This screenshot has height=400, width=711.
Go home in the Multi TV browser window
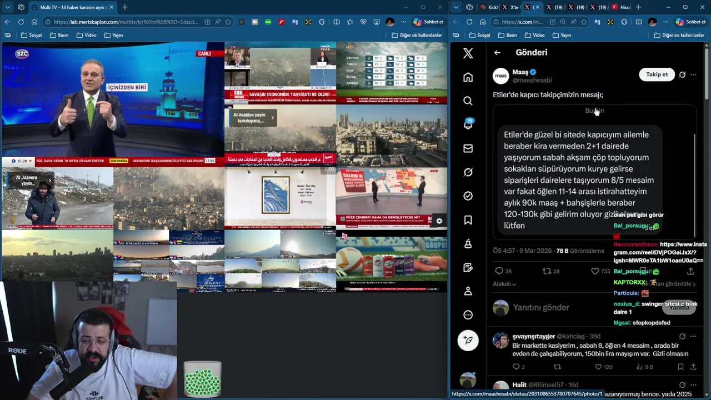pyautogui.click(x=34, y=22)
